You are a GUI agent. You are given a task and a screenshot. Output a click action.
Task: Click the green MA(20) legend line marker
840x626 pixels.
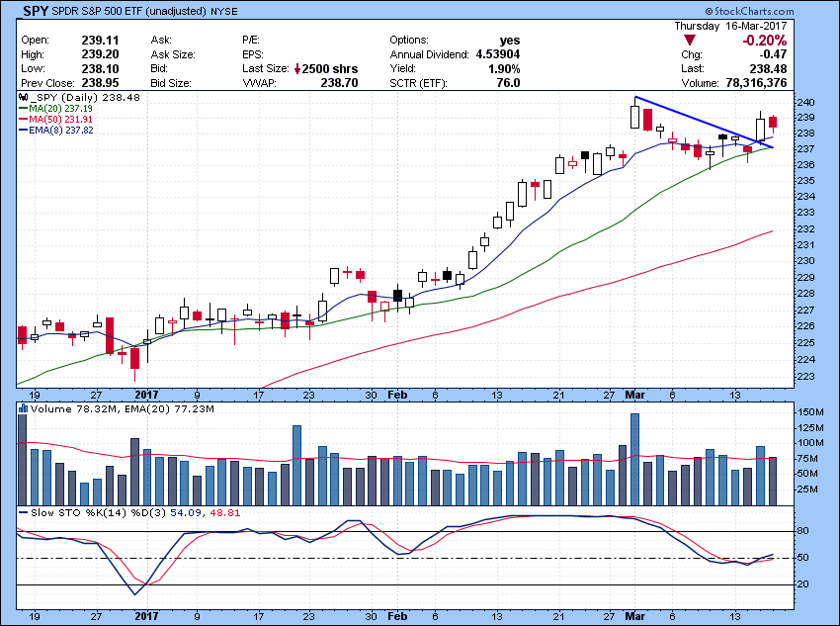[x=23, y=109]
